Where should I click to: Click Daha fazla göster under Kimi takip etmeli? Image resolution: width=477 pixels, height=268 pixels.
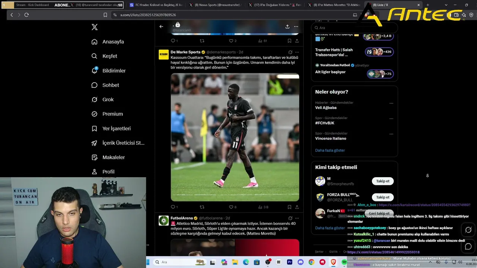[330, 228]
